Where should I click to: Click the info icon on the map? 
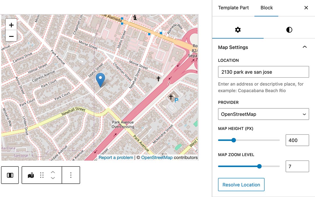[x=134, y=17]
